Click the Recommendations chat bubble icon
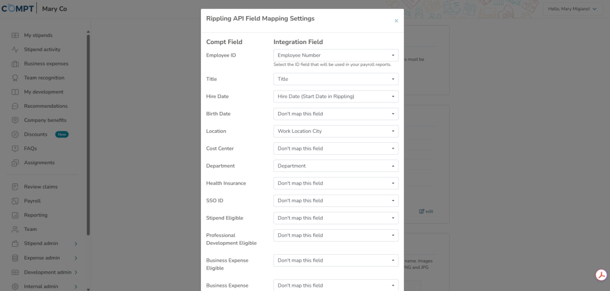Image resolution: width=610 pixels, height=291 pixels. (x=15, y=106)
